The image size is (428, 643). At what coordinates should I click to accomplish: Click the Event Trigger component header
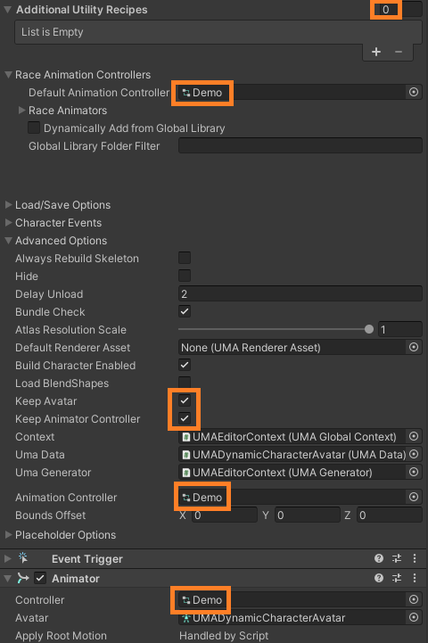pos(86,559)
